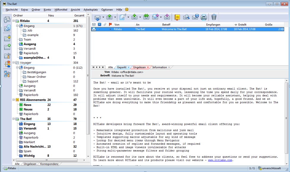This screenshot has height=172, width=290.
Task: Click the sidebar folder with clock icon
Action: [x=7, y=28]
